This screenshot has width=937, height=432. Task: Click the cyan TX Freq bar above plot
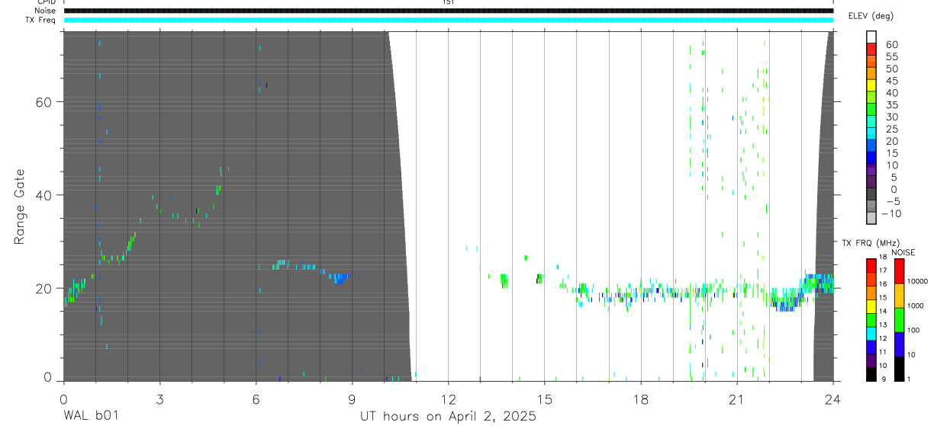coord(449,20)
